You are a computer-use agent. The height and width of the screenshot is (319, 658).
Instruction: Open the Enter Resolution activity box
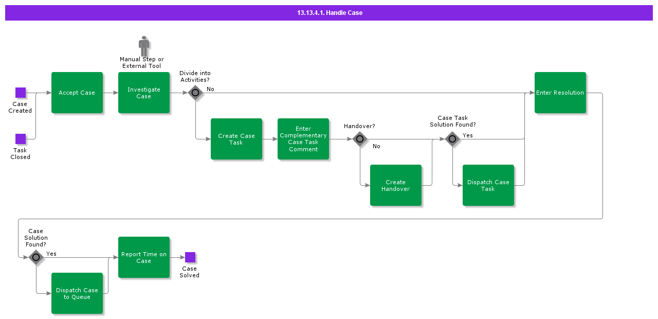(560, 93)
